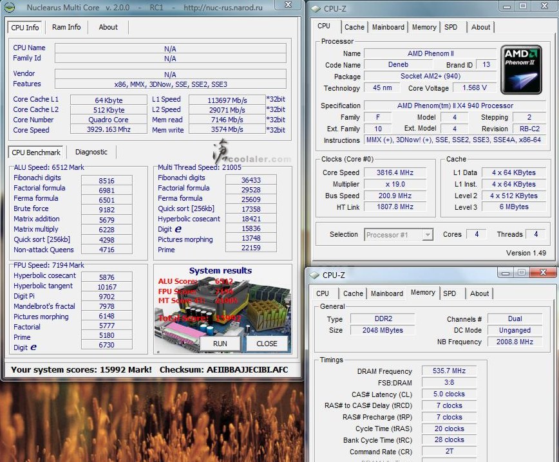This screenshot has height=462, width=559.
Task: Click the Core Voltage value 1.568 V
Action: pos(475,88)
